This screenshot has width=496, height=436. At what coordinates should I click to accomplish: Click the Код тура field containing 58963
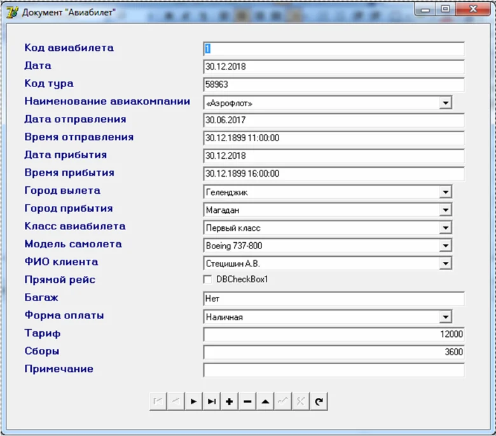tap(333, 85)
